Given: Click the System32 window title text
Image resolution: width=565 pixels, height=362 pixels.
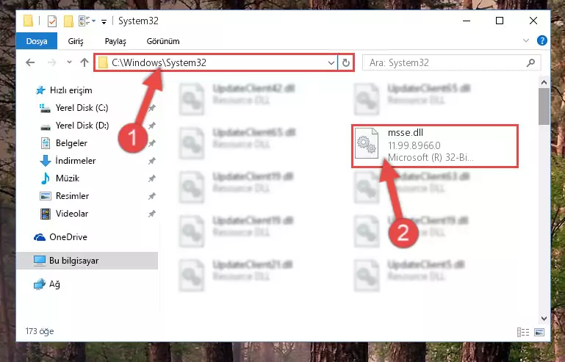Looking at the screenshot, I should click(x=138, y=21).
